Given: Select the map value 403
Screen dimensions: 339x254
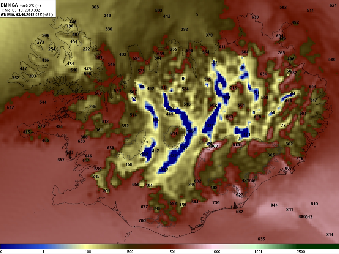Looking at the screenshot, I should pyautogui.click(x=123, y=55).
